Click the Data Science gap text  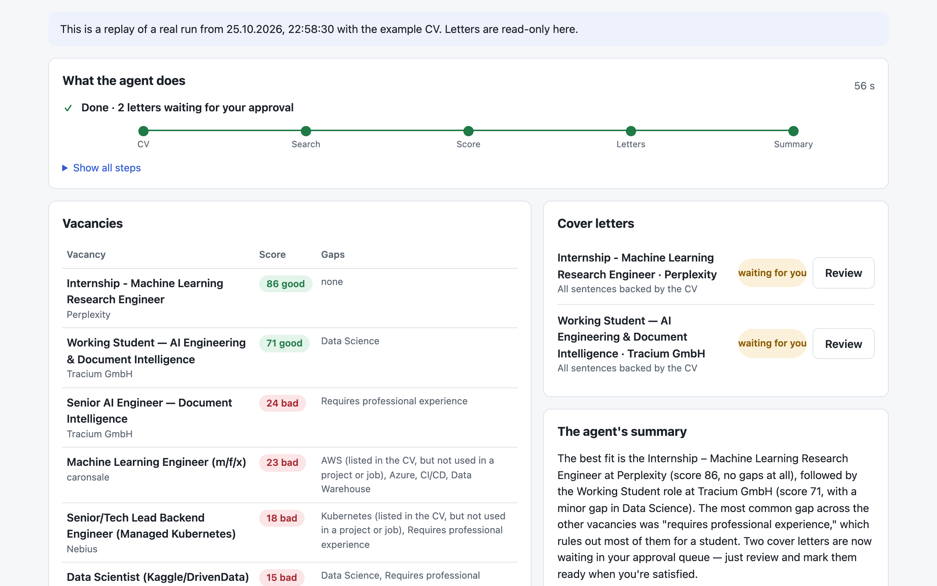(x=350, y=341)
